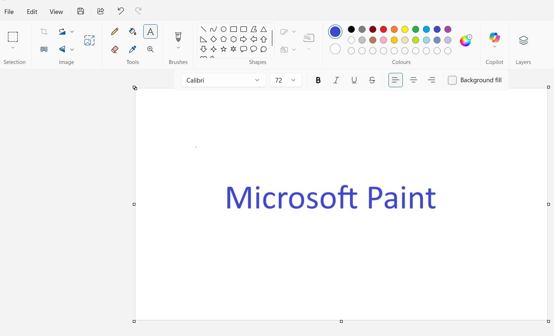Choose the Hexagon shape
The image size is (554, 336).
pyautogui.click(x=233, y=39)
